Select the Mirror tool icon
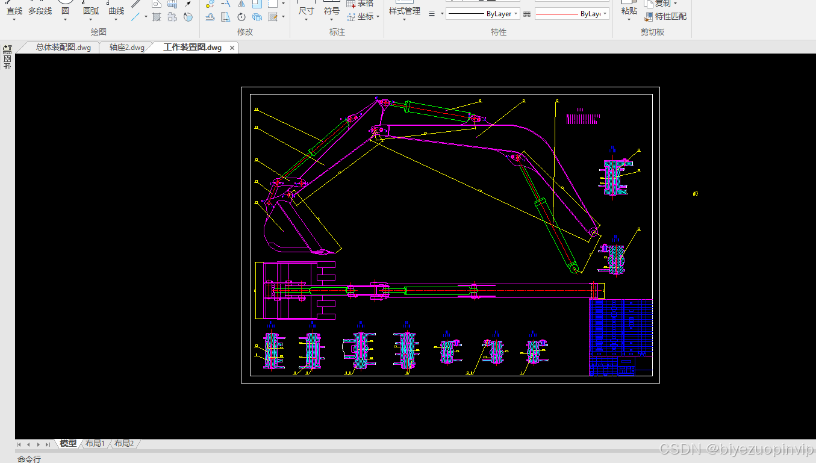Image resolution: width=816 pixels, height=463 pixels. [241, 4]
